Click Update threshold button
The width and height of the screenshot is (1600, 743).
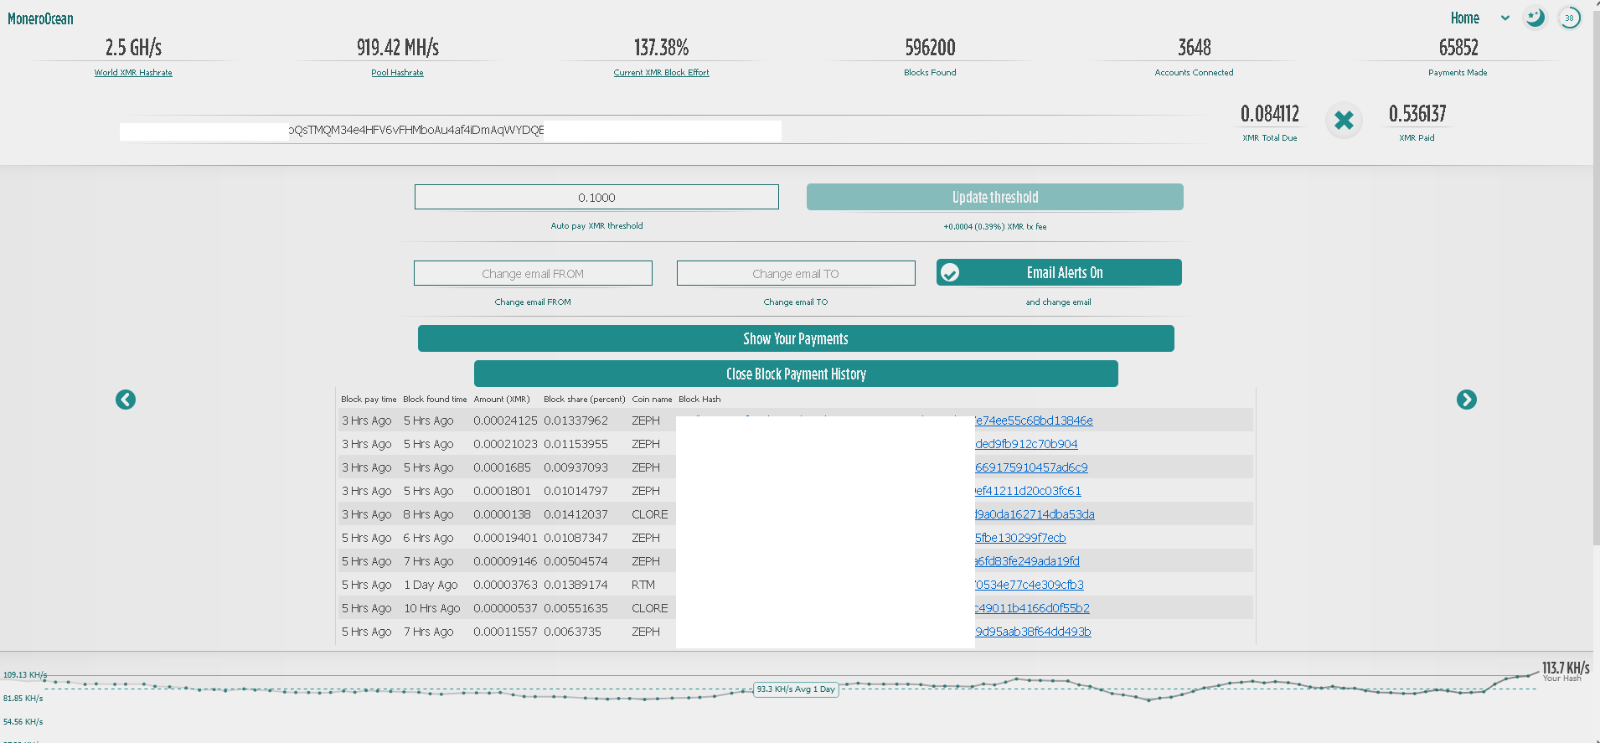pyautogui.click(x=994, y=197)
